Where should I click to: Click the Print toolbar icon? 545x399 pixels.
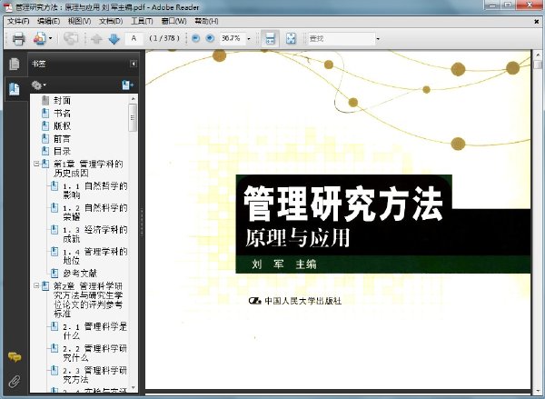(19, 38)
